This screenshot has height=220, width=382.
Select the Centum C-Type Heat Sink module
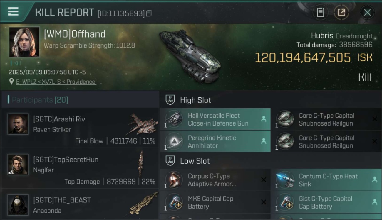point(326,180)
